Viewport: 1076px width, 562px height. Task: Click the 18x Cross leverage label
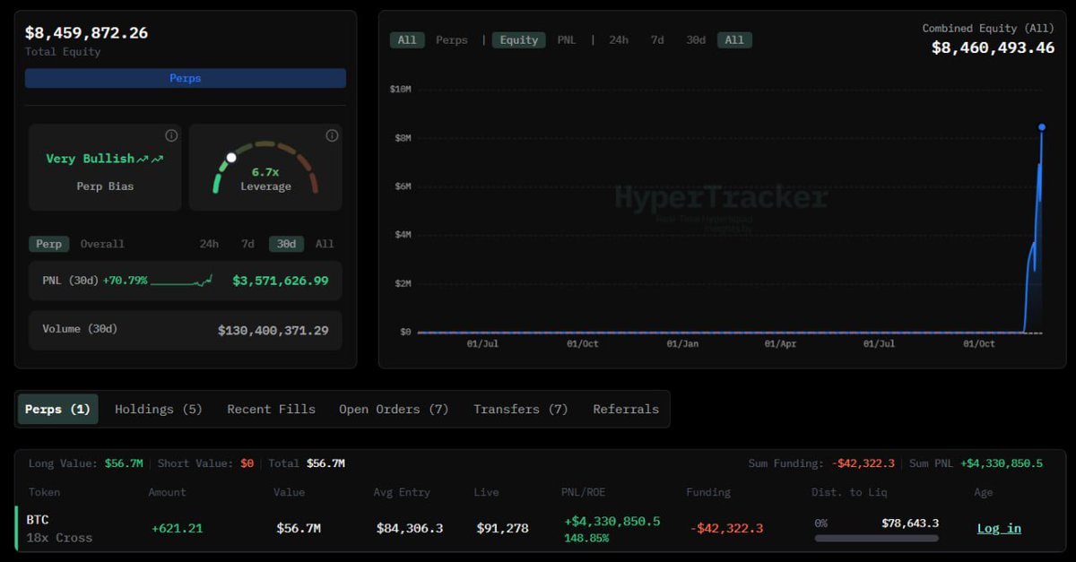click(60, 538)
